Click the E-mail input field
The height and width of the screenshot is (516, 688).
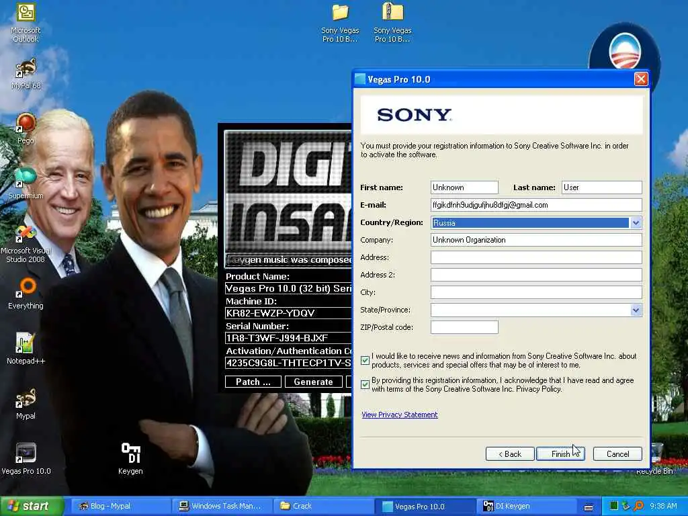coord(536,205)
